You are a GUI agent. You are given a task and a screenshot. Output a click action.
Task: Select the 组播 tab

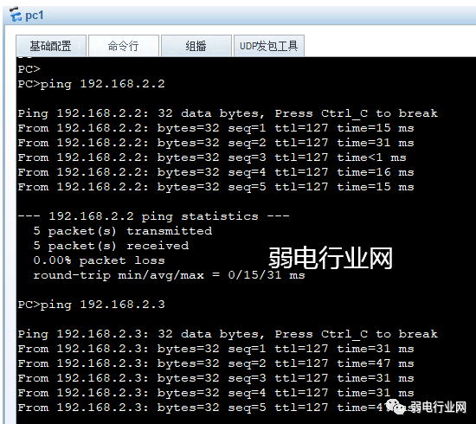[x=196, y=46]
